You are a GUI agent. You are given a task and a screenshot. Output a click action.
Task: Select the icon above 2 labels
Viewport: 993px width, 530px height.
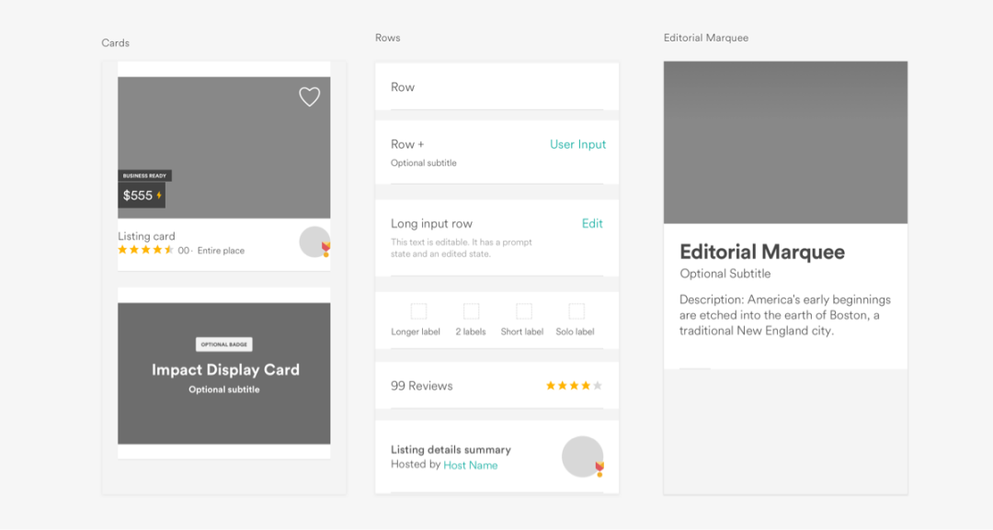(471, 311)
